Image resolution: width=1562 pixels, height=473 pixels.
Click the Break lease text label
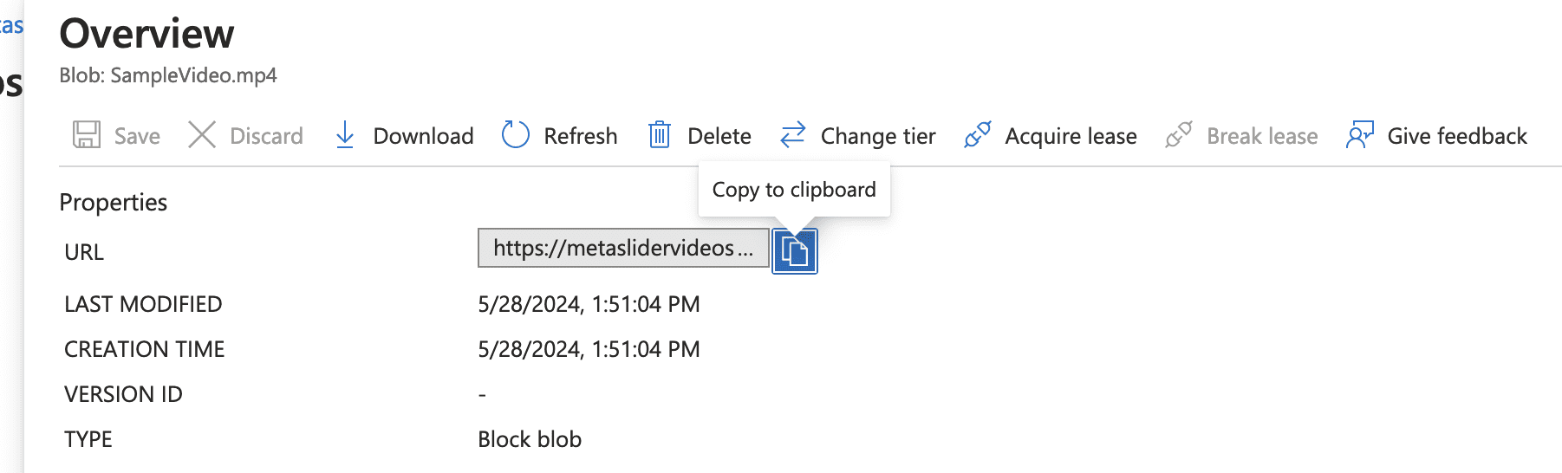pyautogui.click(x=1262, y=136)
